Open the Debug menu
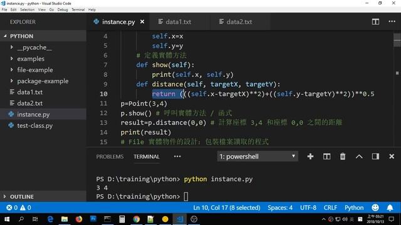This screenshot has height=225, width=401. 63,10
